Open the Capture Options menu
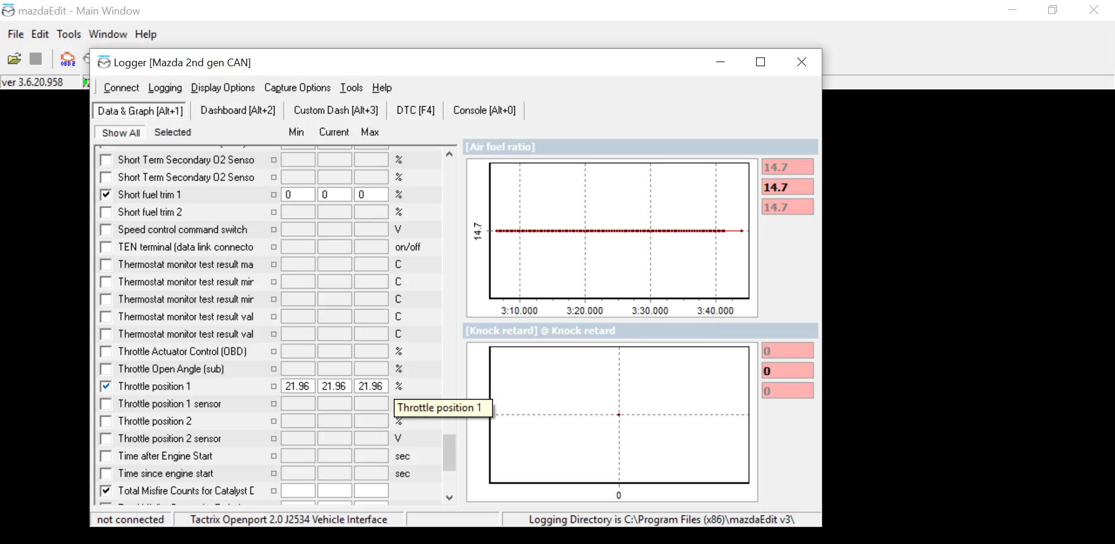 click(297, 88)
